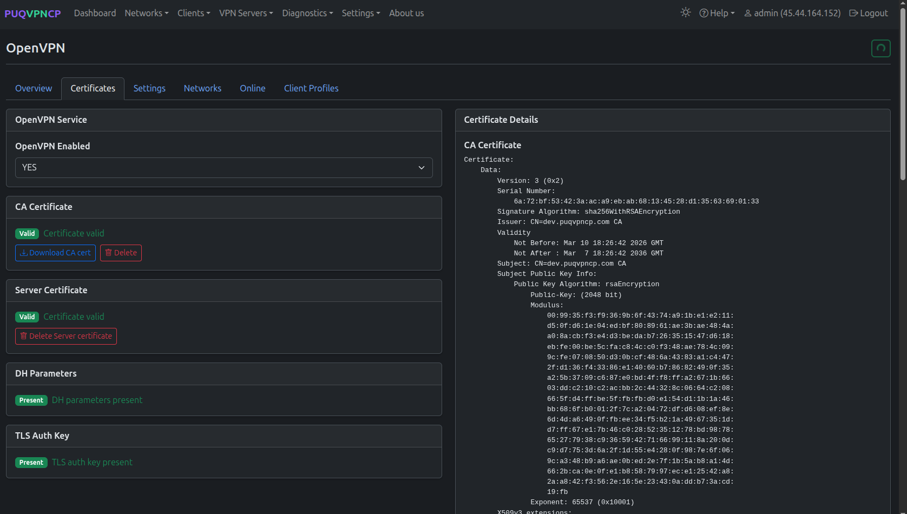Click the Valid badge under Server Certificate
Viewport: 907px width, 514px height.
point(27,317)
